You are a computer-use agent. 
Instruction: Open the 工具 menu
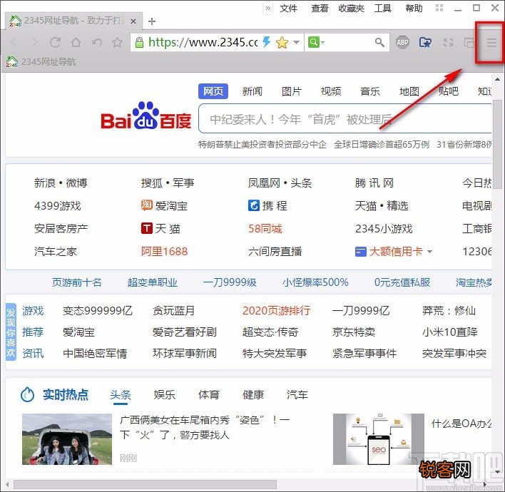[382, 8]
